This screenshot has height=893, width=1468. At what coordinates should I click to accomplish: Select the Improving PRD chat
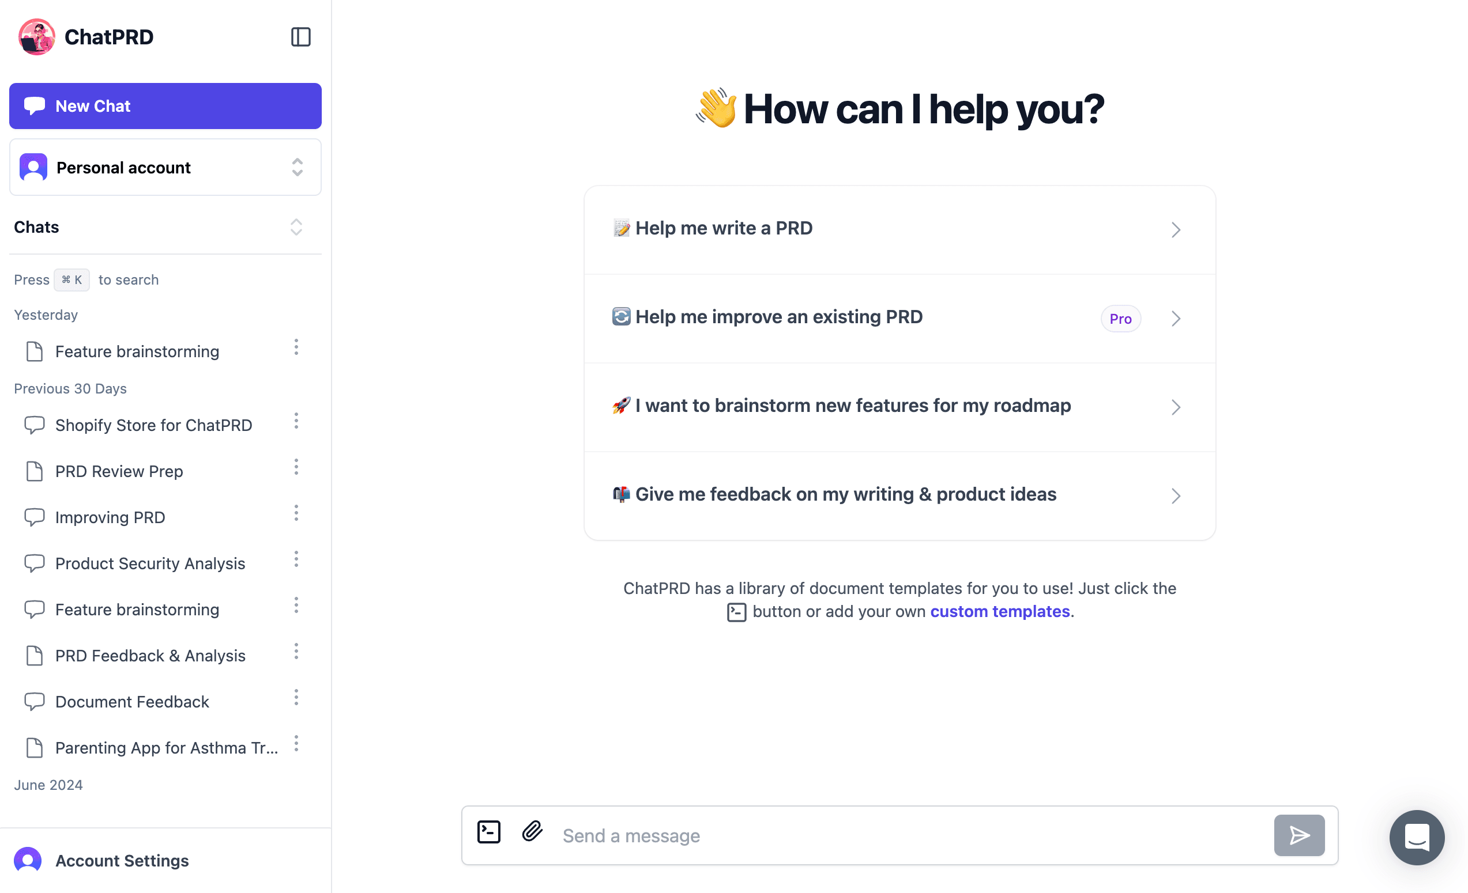point(110,517)
